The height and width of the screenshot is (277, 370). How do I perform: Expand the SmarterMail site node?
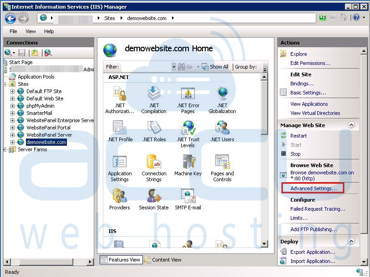point(12,113)
